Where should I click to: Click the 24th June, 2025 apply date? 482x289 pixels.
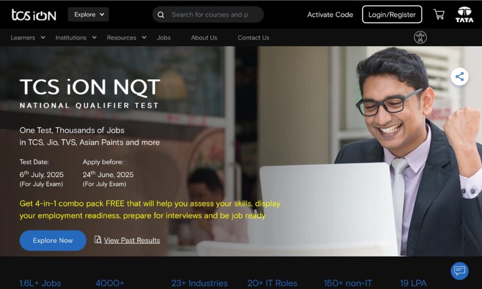click(108, 174)
